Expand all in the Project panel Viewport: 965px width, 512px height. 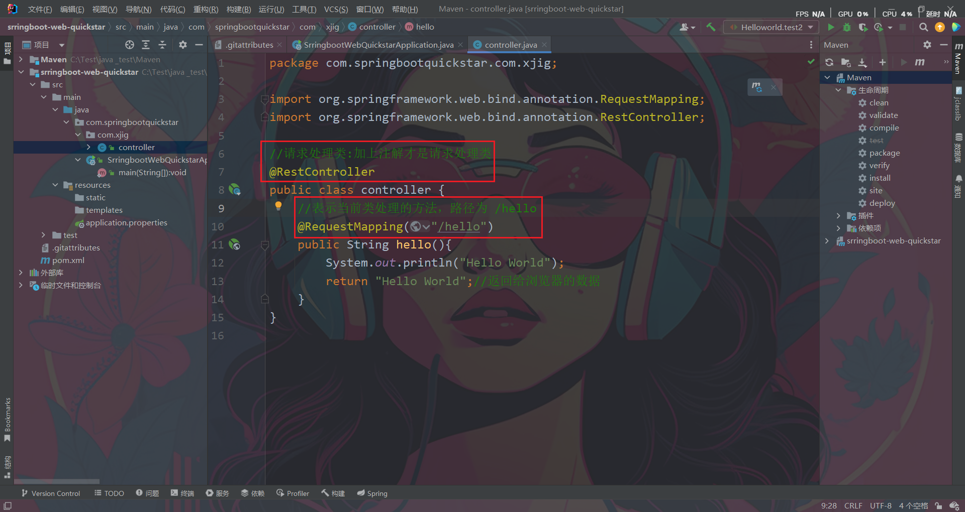(146, 45)
